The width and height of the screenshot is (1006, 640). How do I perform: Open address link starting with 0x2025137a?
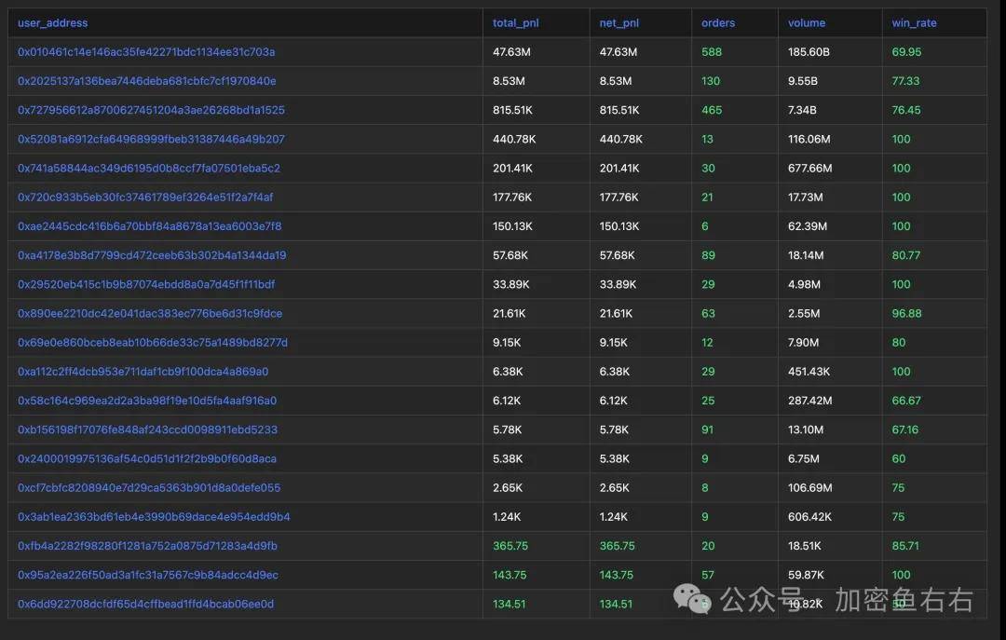click(x=146, y=81)
